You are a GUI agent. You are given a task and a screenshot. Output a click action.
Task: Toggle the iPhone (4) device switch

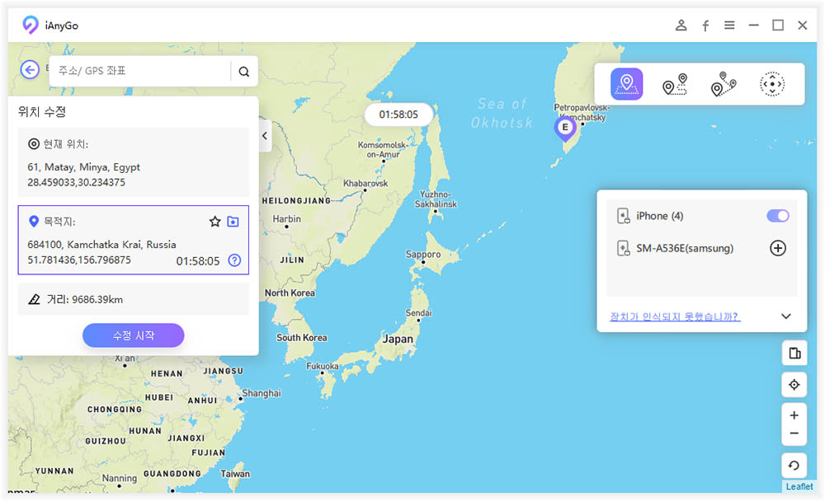pyautogui.click(x=776, y=215)
